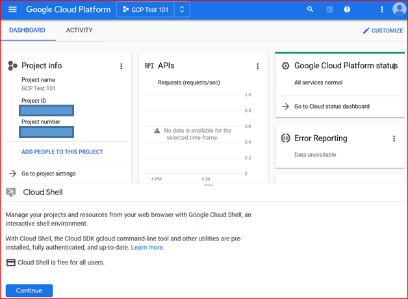Open the help question mark icon
The width and height of the screenshot is (408, 299).
[x=347, y=10]
